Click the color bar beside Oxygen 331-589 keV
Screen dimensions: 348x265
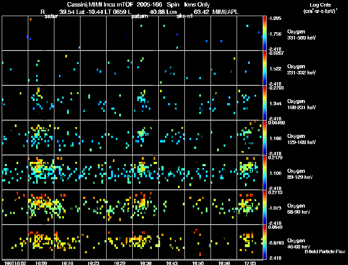264,33
